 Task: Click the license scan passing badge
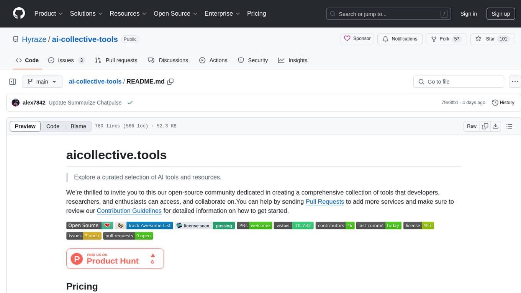[205, 226]
